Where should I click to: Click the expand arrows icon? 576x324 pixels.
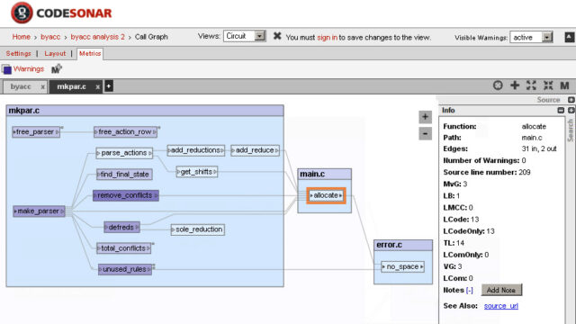tap(531, 85)
